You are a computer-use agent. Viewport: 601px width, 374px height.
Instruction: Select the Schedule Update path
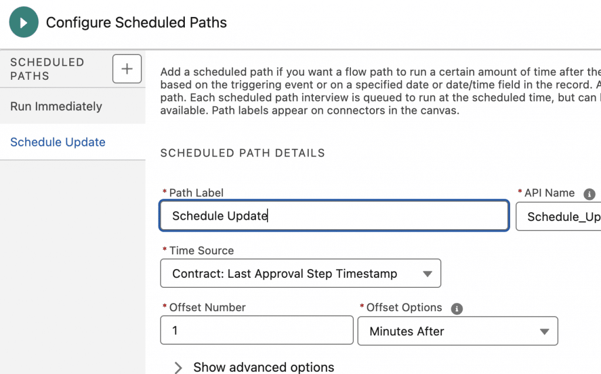58,142
